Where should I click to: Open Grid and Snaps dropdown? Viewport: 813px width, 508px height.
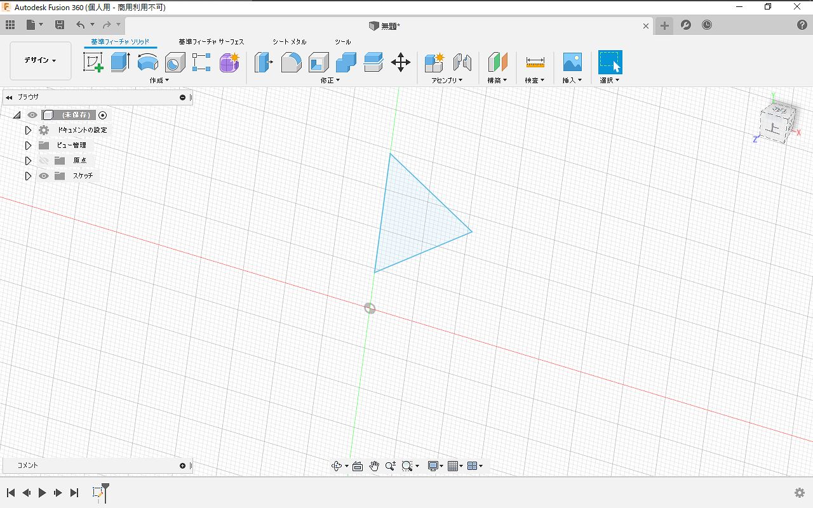pyautogui.click(x=455, y=466)
